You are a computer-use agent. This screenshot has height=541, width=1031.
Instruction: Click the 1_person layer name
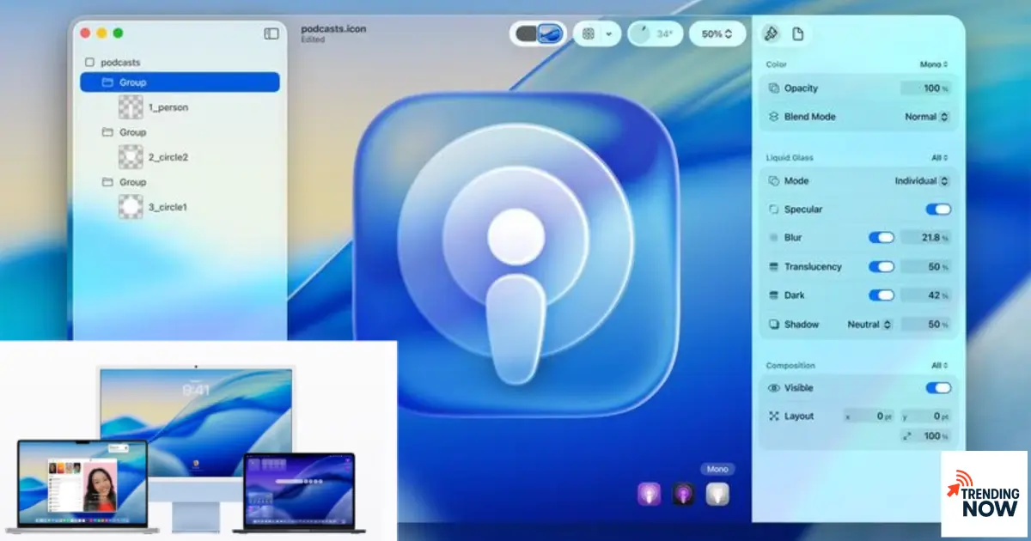click(x=168, y=107)
